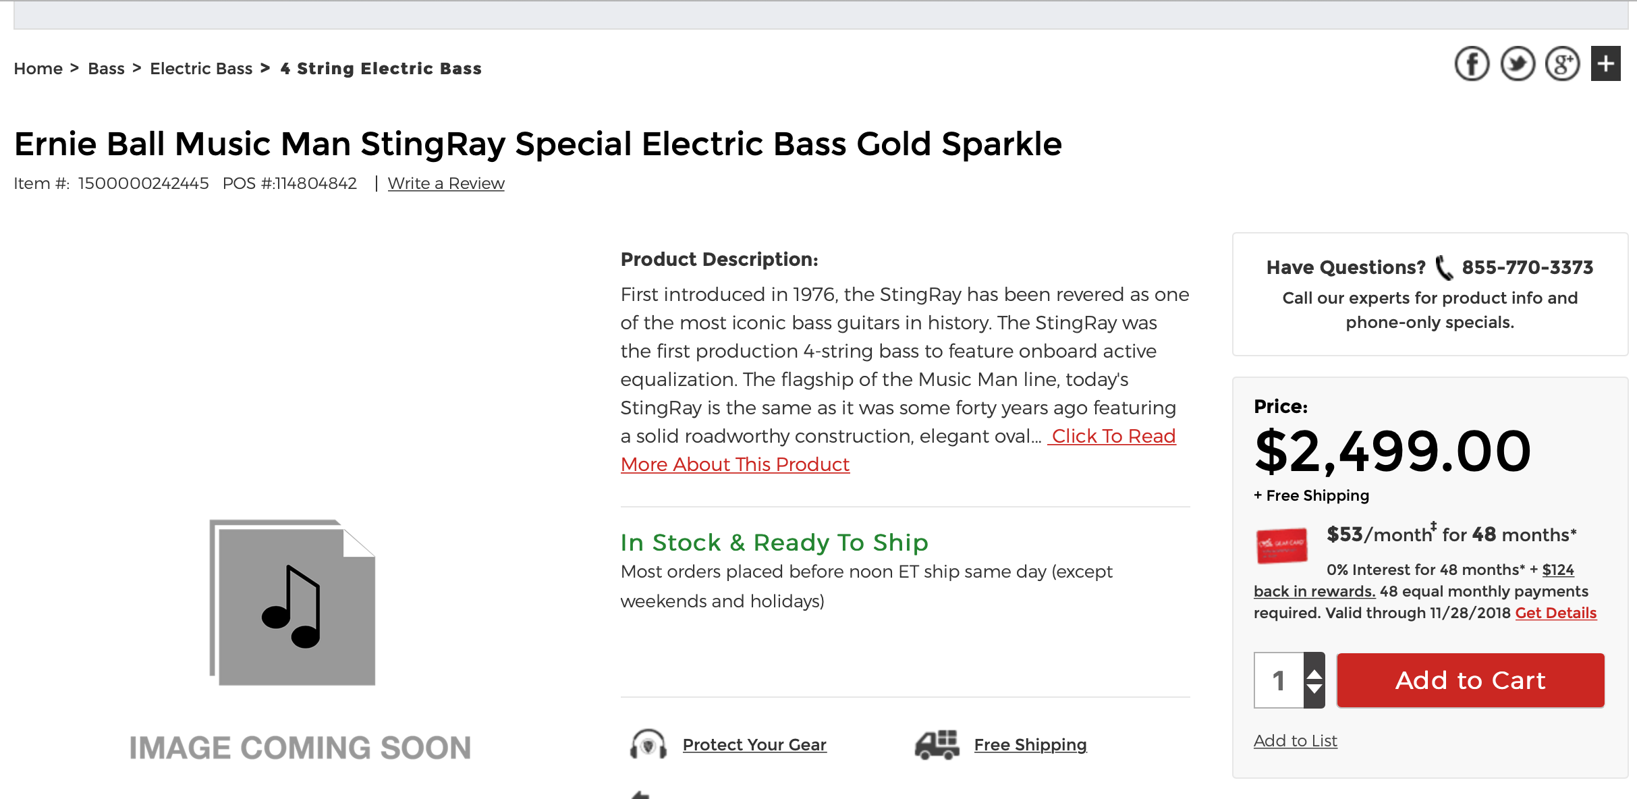1637x799 pixels.
Task: Click the Add to List link
Action: tap(1296, 741)
